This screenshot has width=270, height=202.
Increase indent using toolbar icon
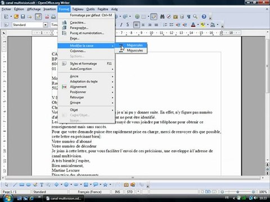pyautogui.click(x=184, y=25)
